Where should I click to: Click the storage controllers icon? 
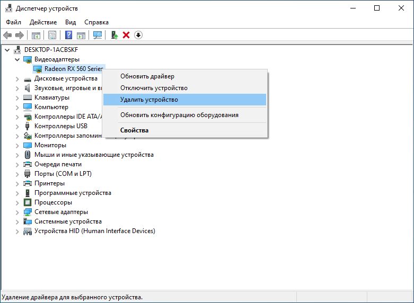point(28,136)
